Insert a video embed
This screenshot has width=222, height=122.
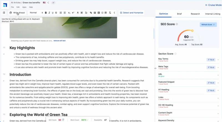(99, 13)
